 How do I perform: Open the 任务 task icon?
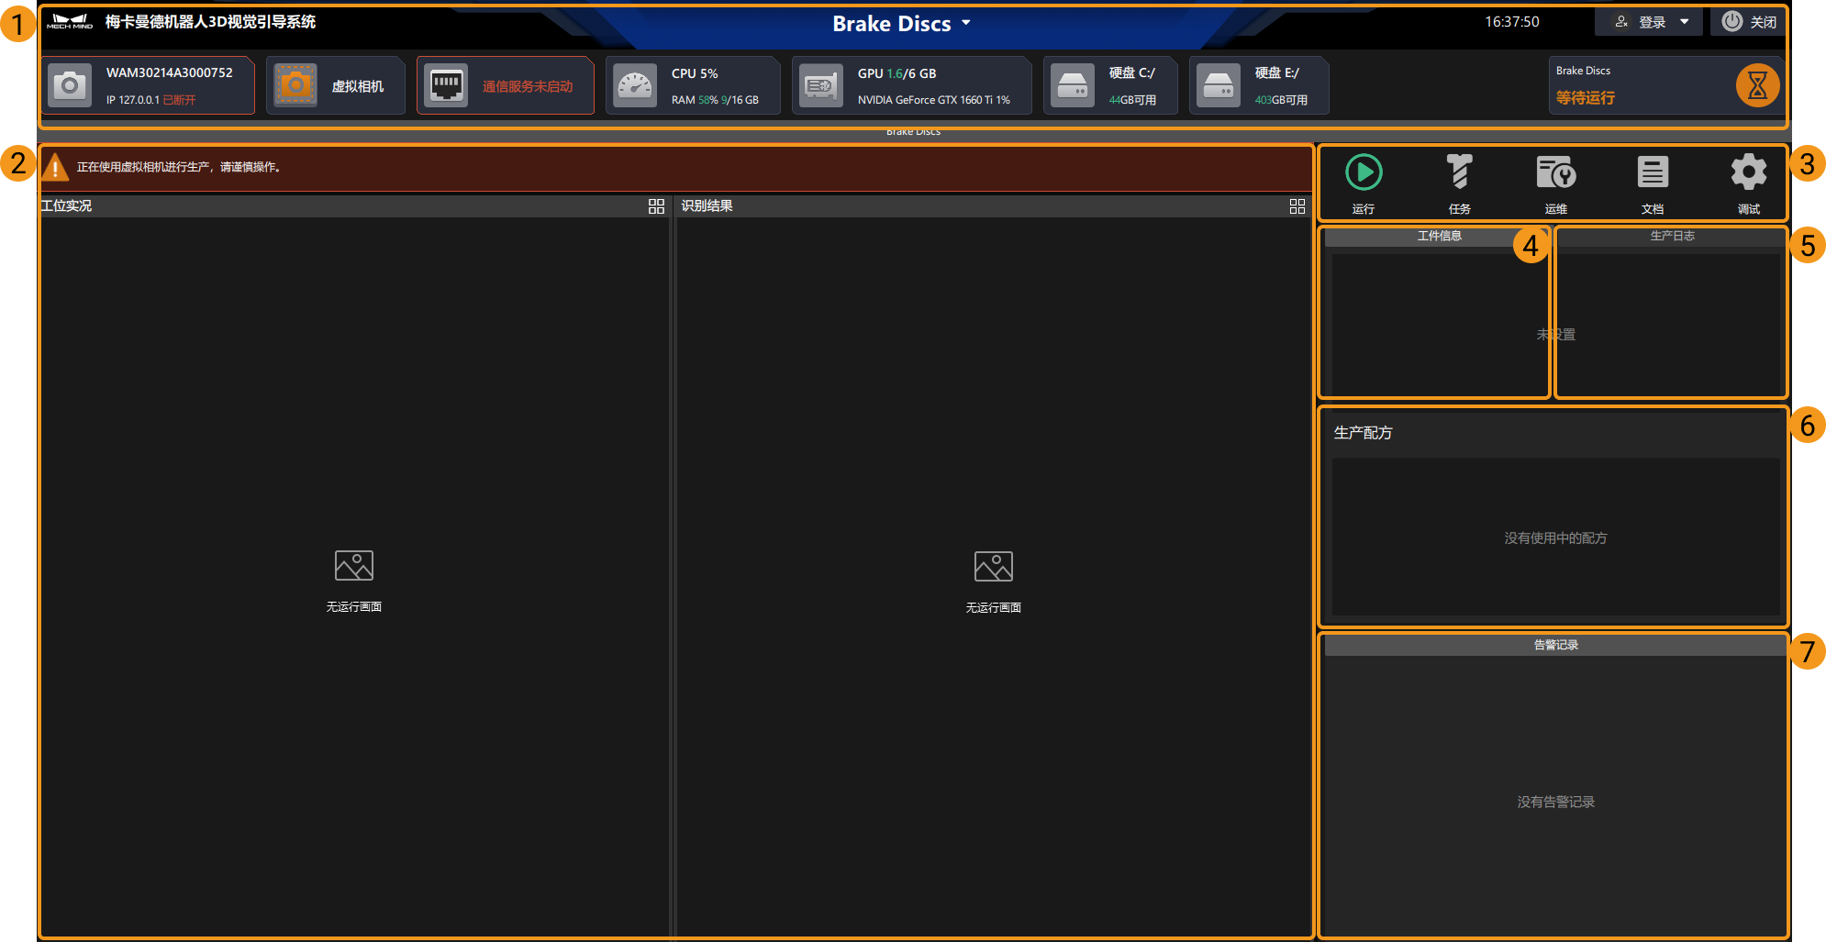tap(1460, 172)
